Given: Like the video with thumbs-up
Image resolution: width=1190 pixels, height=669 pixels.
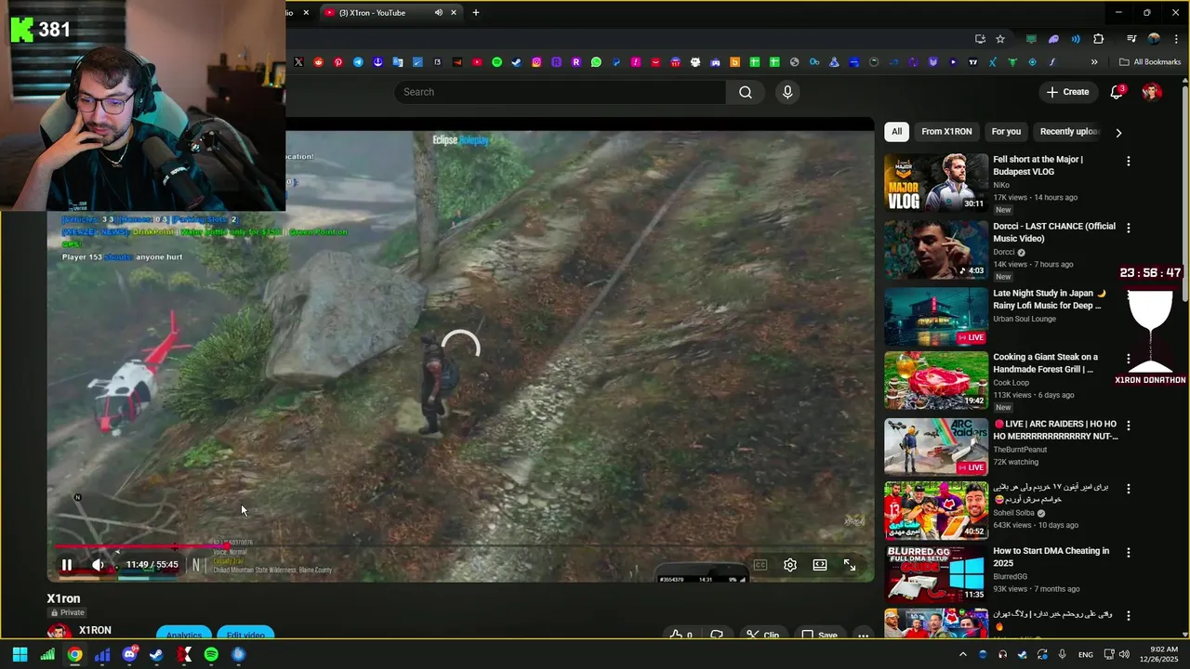Looking at the screenshot, I should point(681,636).
